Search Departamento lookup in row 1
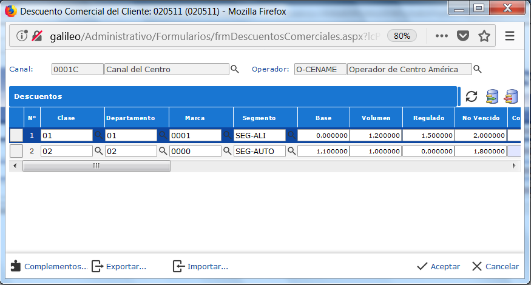This screenshot has width=531, height=285. (x=163, y=135)
